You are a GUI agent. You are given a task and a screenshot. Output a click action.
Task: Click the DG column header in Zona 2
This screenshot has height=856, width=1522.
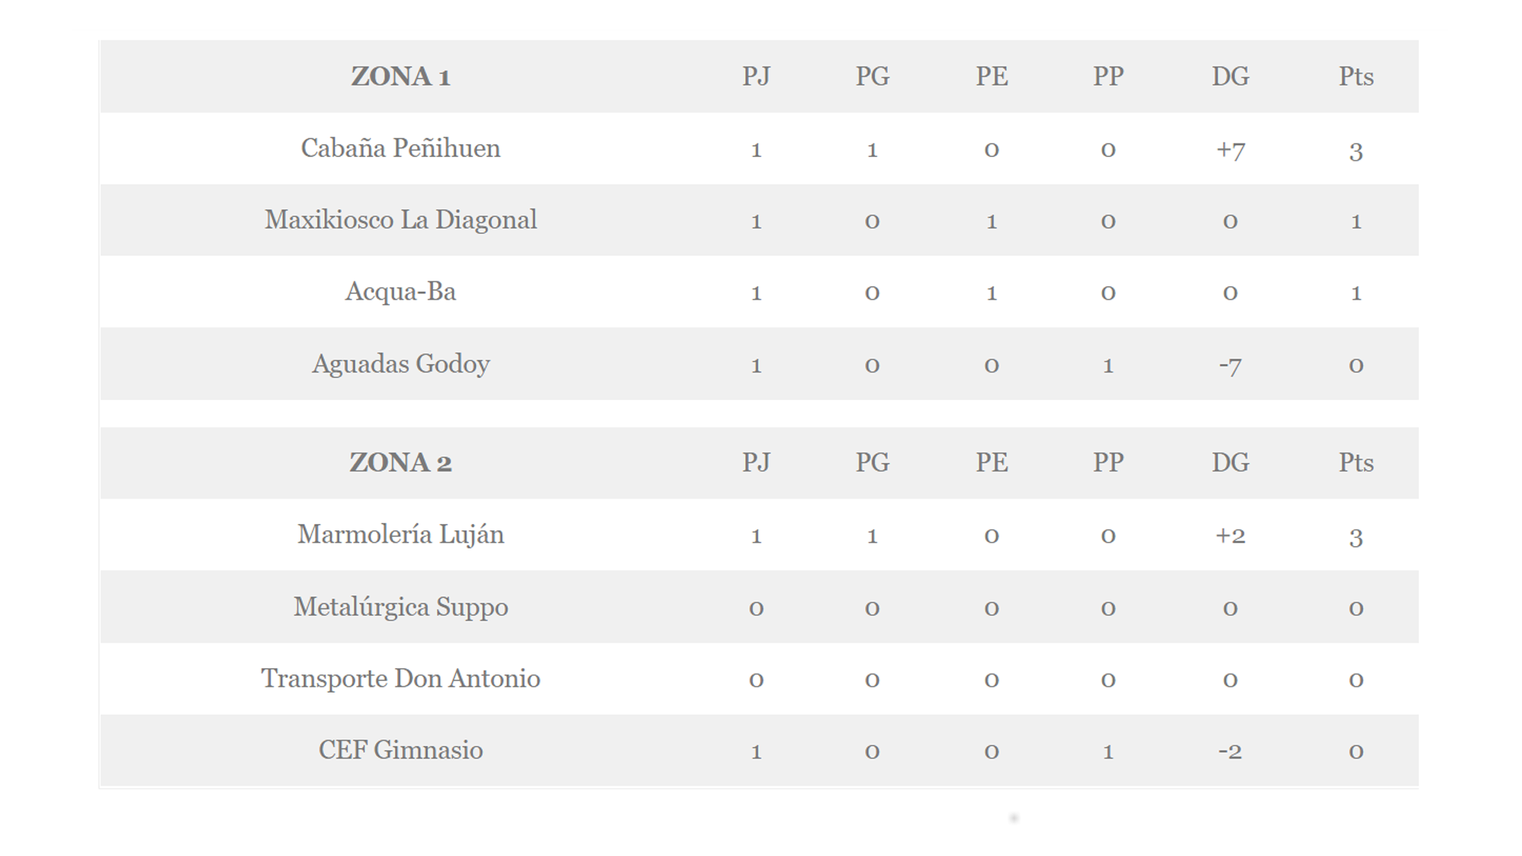click(1229, 463)
